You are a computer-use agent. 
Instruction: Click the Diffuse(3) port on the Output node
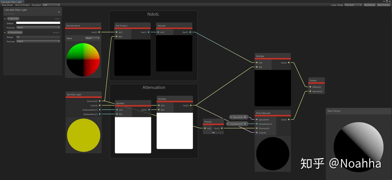point(310,87)
